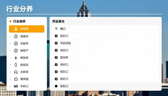Click the bottle-shaped icon in the left list
This screenshot has width=168, height=96.
click(x=16, y=65)
